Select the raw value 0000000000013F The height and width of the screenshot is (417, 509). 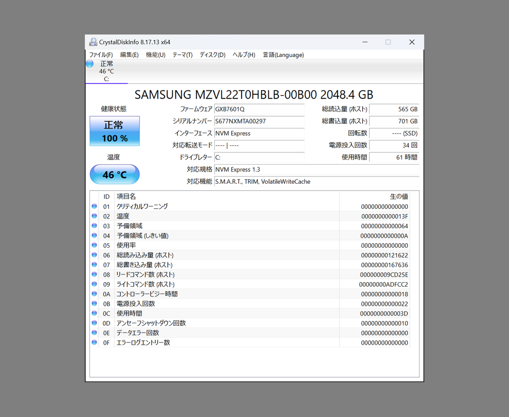click(x=384, y=216)
